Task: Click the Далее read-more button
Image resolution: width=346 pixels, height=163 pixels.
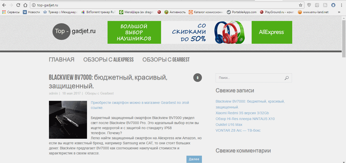Action: [x=194, y=159]
